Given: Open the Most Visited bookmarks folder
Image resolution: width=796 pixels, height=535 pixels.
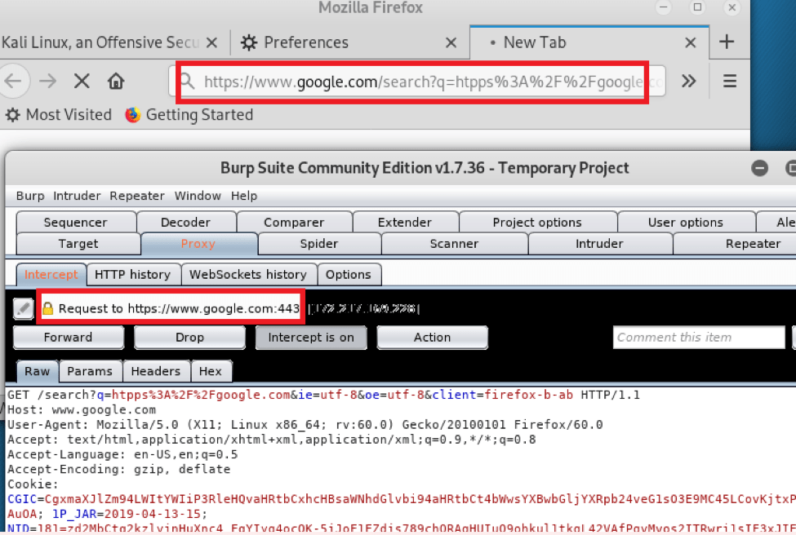Looking at the screenshot, I should (x=59, y=115).
